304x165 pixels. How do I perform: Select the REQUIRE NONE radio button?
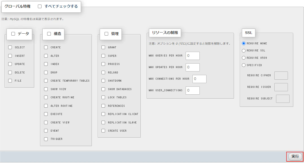[244, 44]
